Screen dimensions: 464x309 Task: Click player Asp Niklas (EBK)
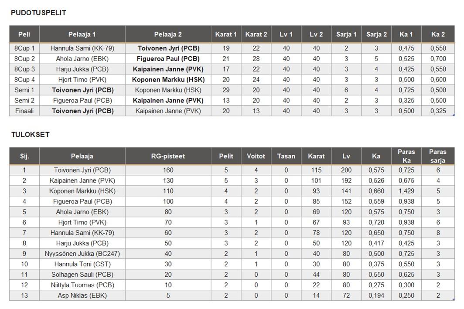[82, 295]
